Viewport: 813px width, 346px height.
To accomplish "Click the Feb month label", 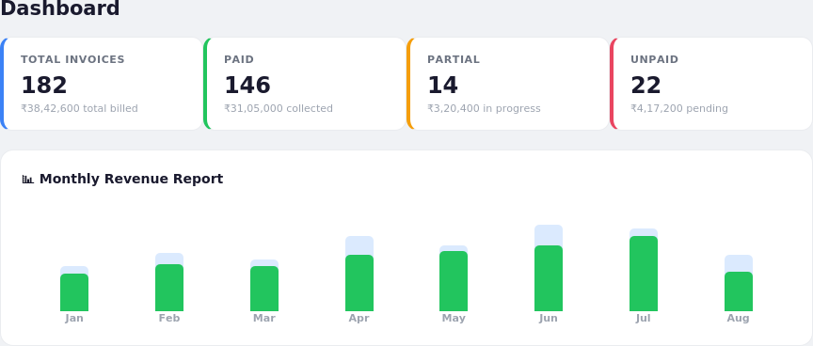I will (169, 318).
